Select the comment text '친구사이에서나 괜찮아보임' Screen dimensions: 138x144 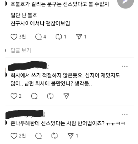40,23
